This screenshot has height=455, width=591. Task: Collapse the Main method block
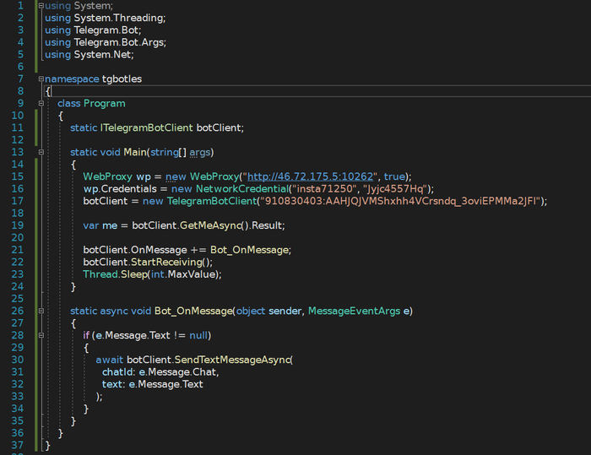click(41, 152)
